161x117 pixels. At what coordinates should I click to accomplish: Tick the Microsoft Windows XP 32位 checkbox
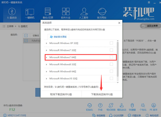pyautogui.click(x=111, y=43)
